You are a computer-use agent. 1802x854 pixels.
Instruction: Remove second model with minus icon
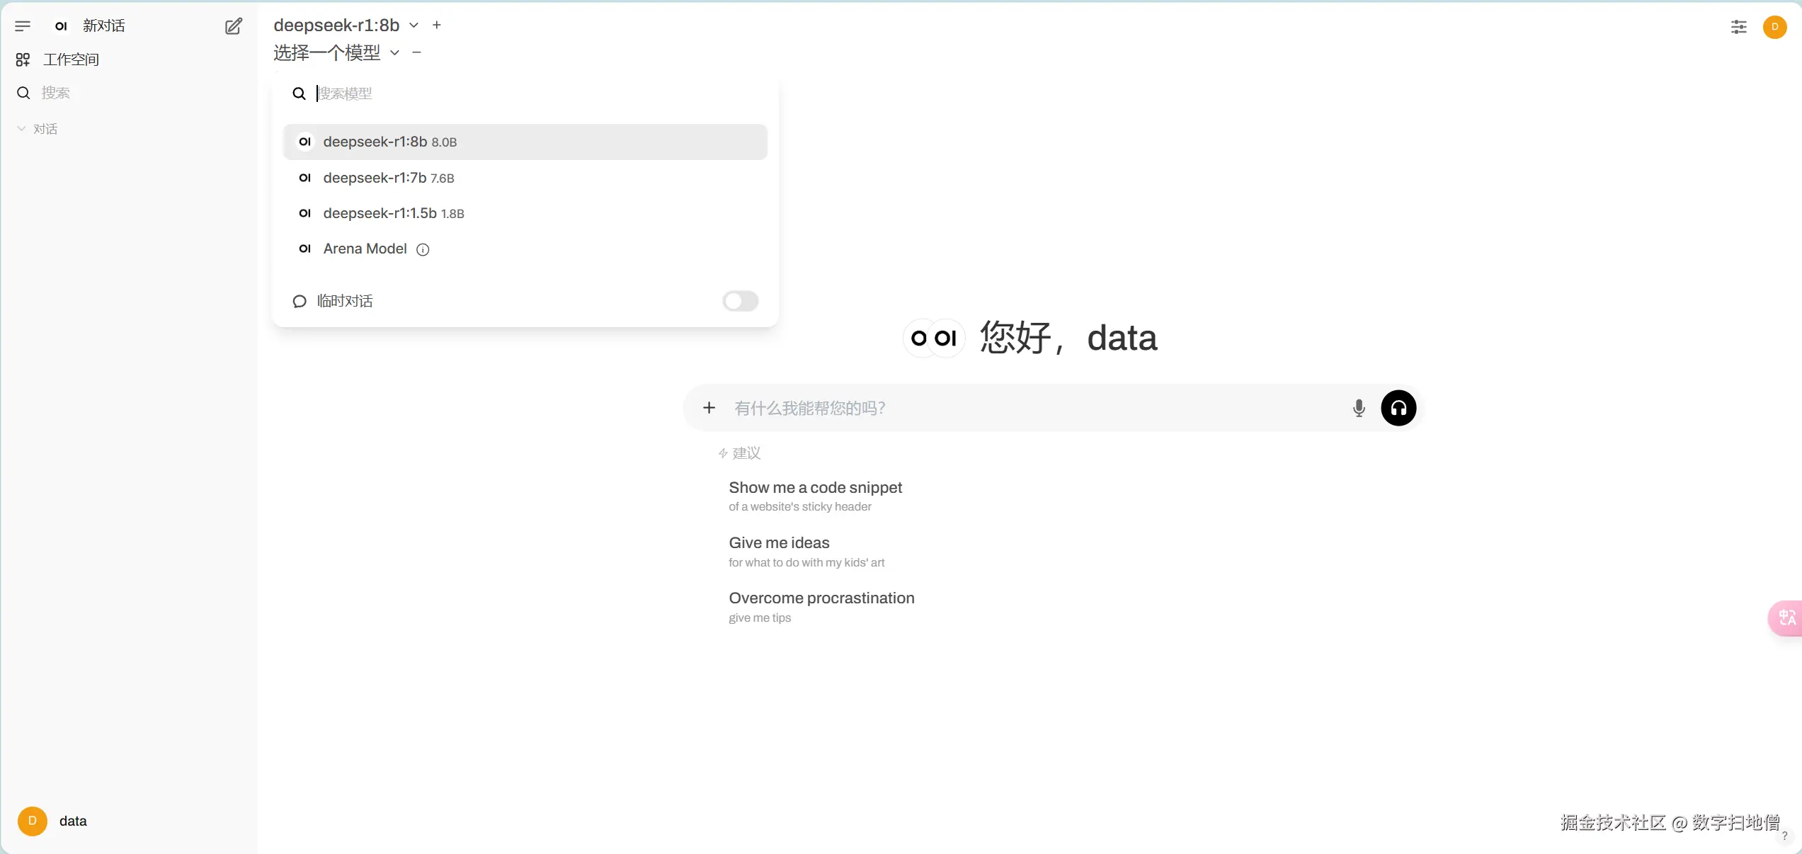coord(416,52)
